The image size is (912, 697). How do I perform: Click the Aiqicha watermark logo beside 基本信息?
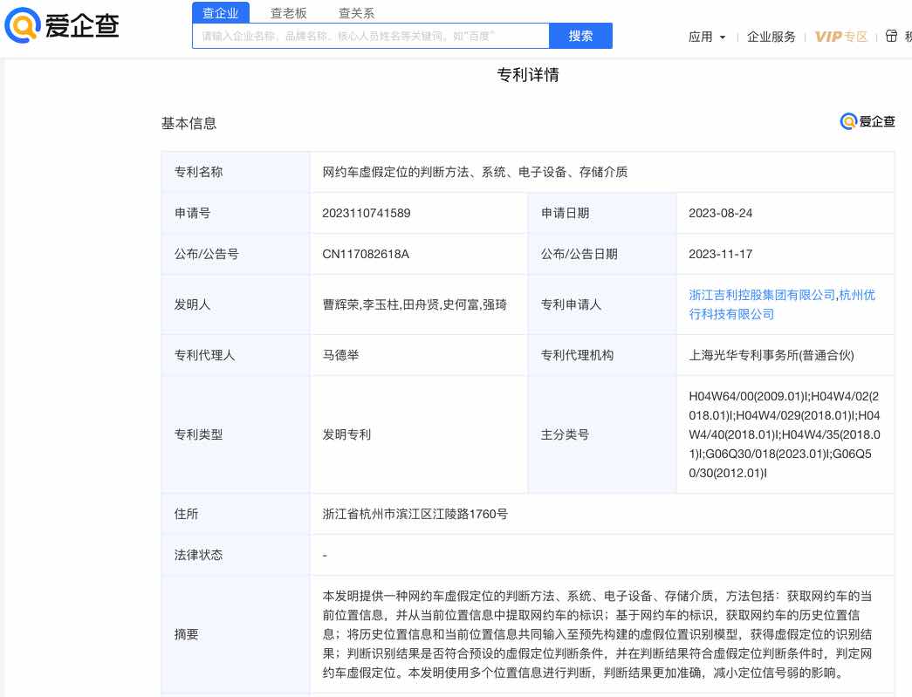[x=867, y=121]
